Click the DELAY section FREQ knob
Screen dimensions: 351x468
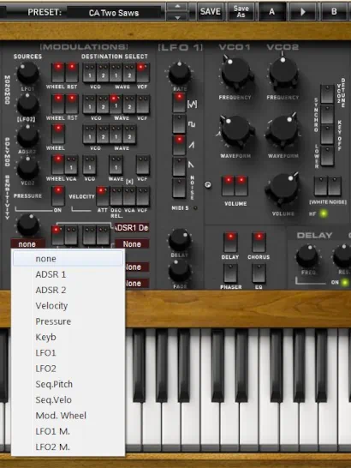pyautogui.click(x=307, y=256)
